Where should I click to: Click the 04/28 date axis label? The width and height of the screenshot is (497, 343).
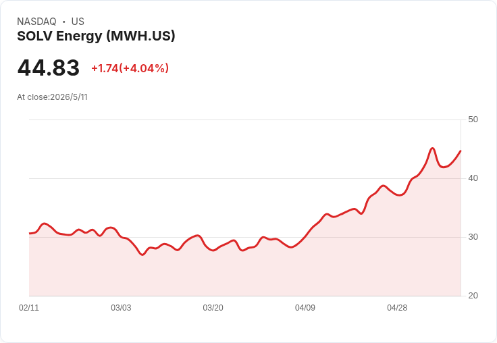397,308
